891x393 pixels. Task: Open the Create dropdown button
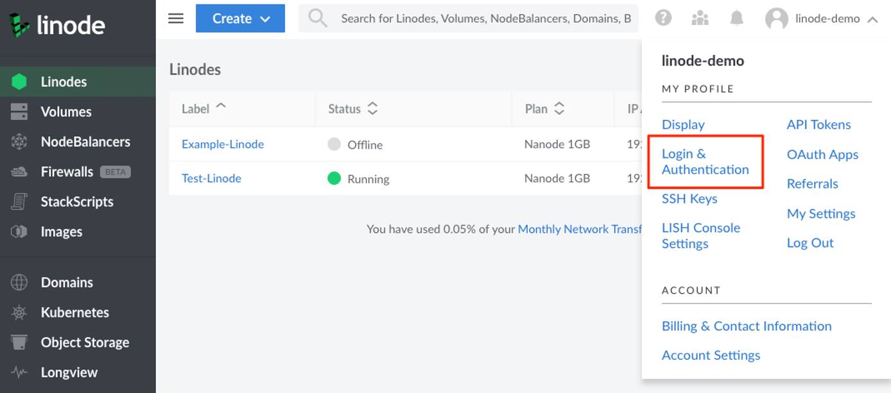240,19
